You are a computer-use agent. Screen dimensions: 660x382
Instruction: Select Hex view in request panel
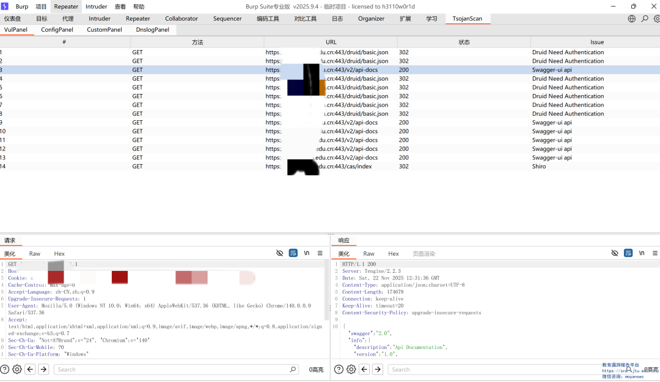pyautogui.click(x=59, y=254)
